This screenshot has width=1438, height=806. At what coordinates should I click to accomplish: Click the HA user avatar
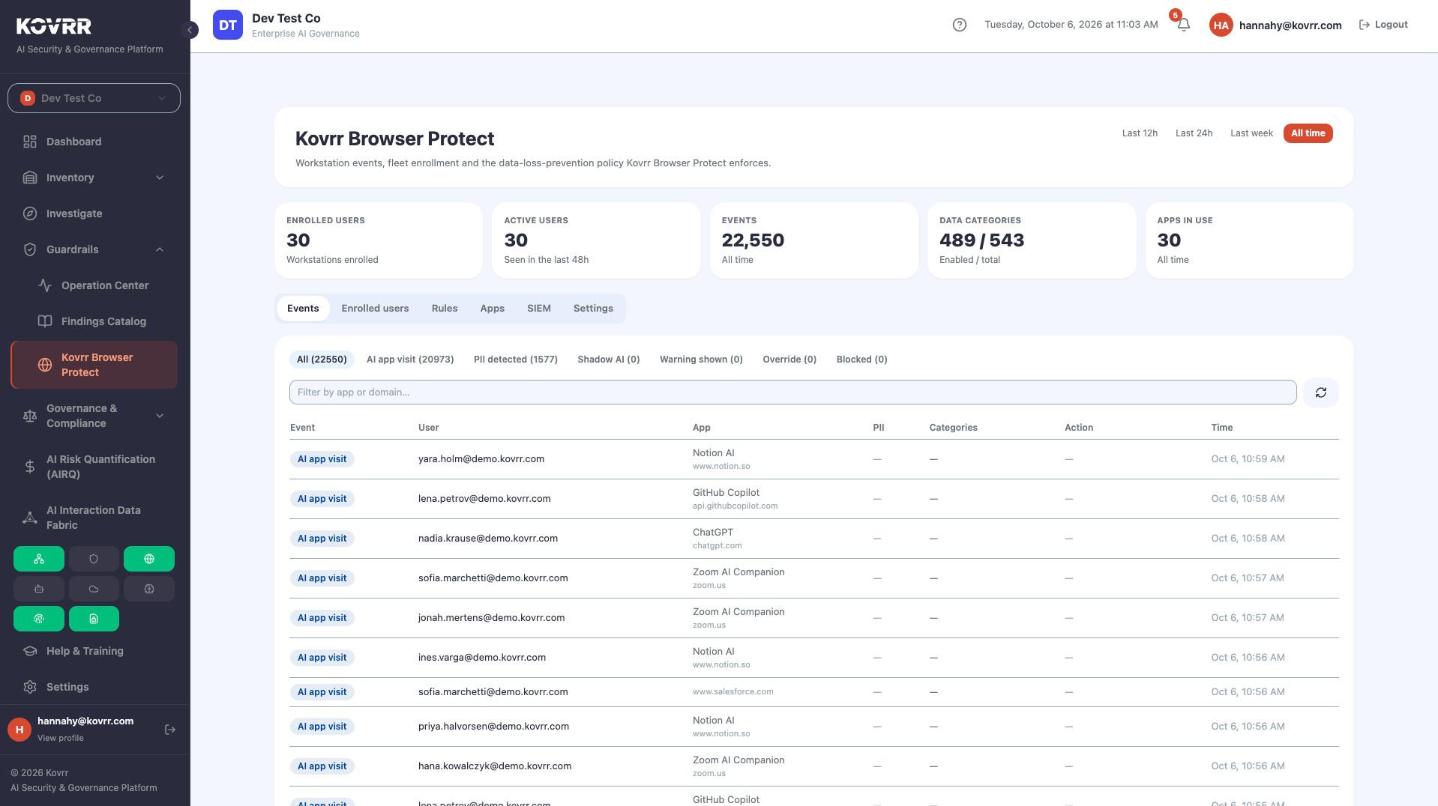(1221, 25)
